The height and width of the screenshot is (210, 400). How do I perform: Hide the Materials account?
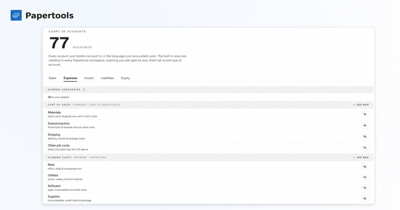click(365, 114)
